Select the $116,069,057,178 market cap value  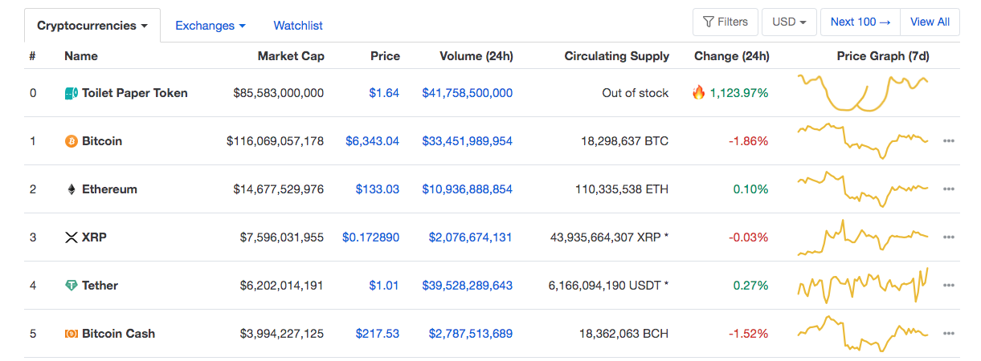tap(275, 141)
